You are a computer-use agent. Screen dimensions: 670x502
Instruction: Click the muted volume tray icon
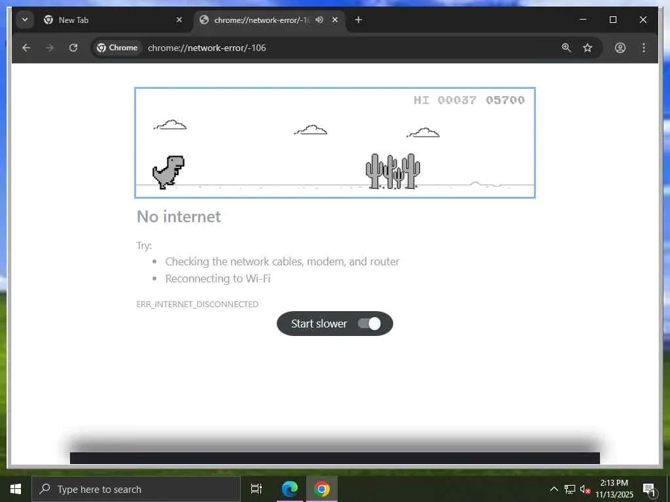click(x=586, y=489)
